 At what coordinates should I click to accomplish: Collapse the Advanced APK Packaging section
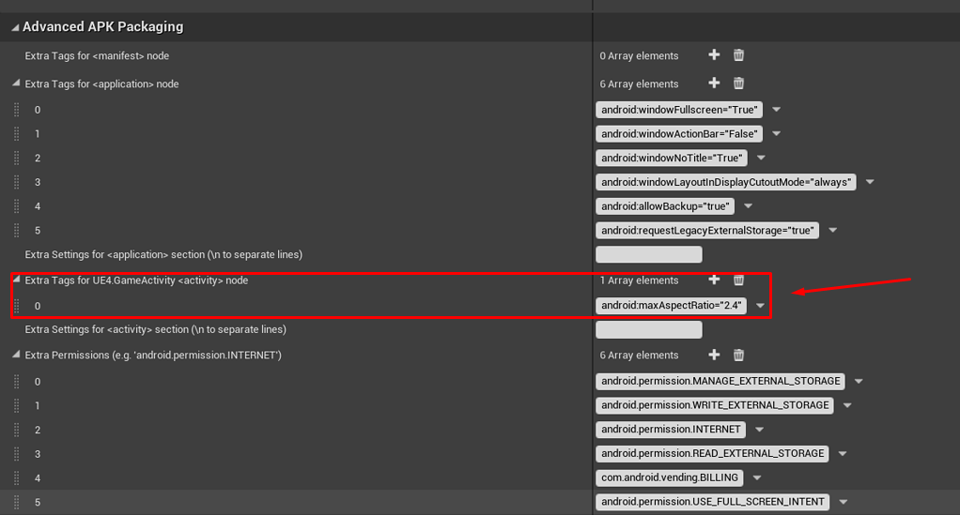pos(15,27)
